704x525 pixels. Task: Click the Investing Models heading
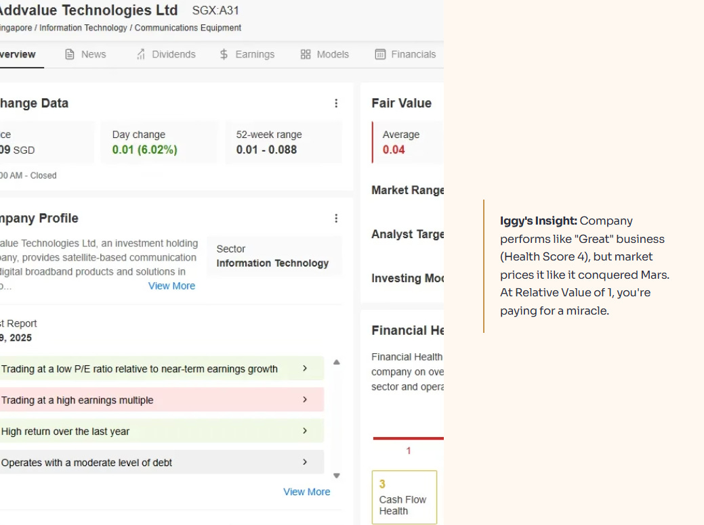[408, 278]
